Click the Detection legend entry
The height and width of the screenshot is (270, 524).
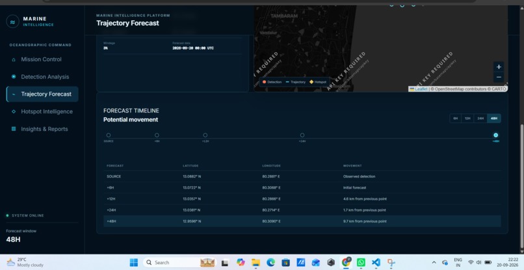[272, 82]
